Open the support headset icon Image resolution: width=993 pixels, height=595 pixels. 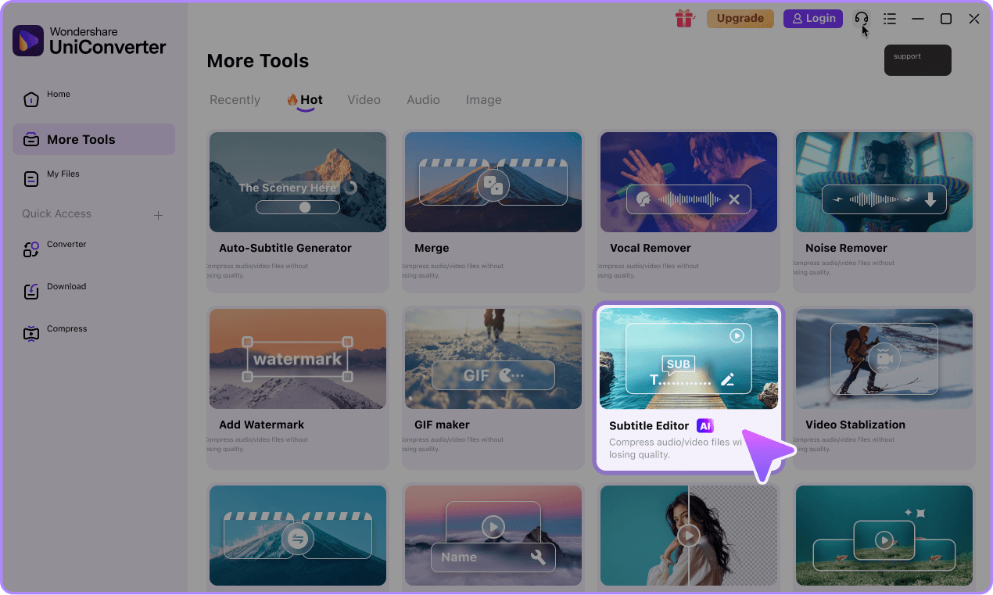(862, 19)
